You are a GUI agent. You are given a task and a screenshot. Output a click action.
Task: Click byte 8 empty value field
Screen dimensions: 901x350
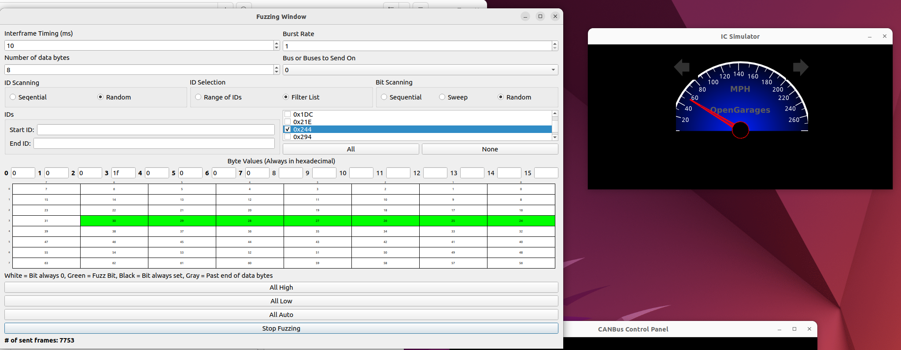coord(291,173)
